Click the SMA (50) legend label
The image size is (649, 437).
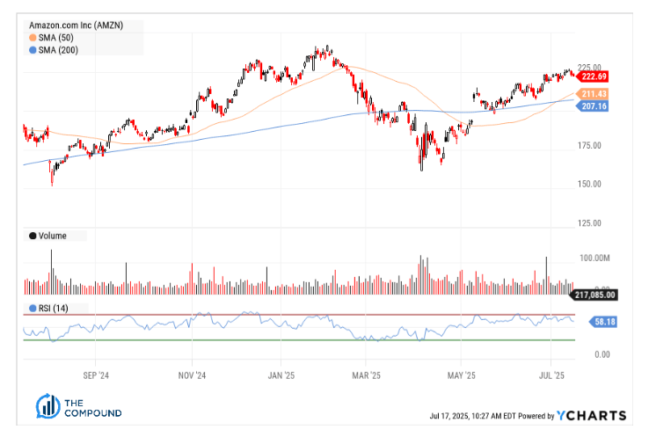coord(56,38)
